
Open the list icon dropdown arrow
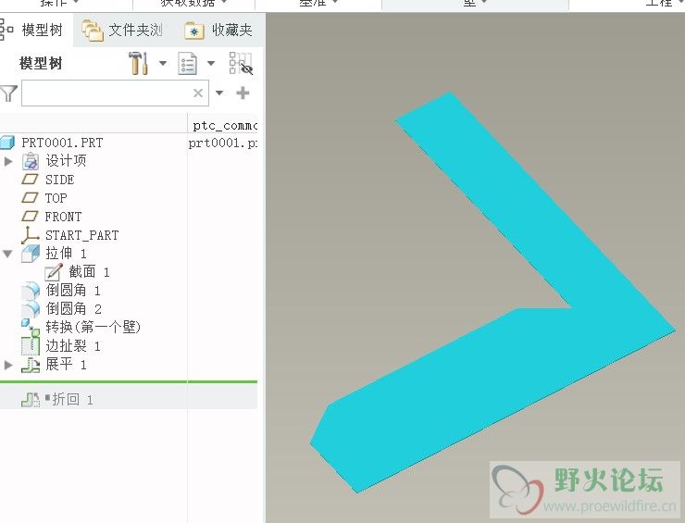coord(210,63)
